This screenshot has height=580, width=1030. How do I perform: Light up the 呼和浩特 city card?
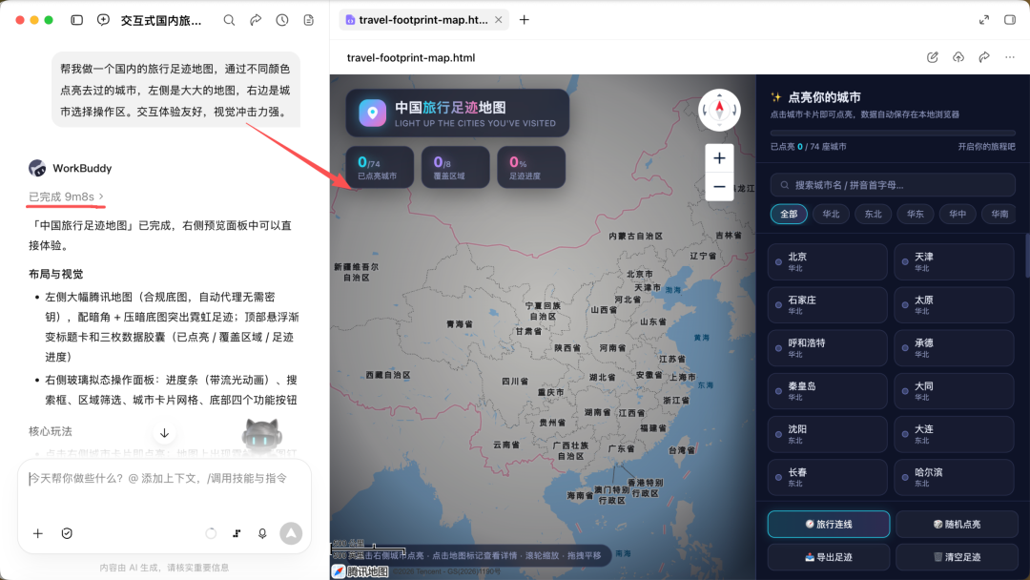pyautogui.click(x=827, y=347)
